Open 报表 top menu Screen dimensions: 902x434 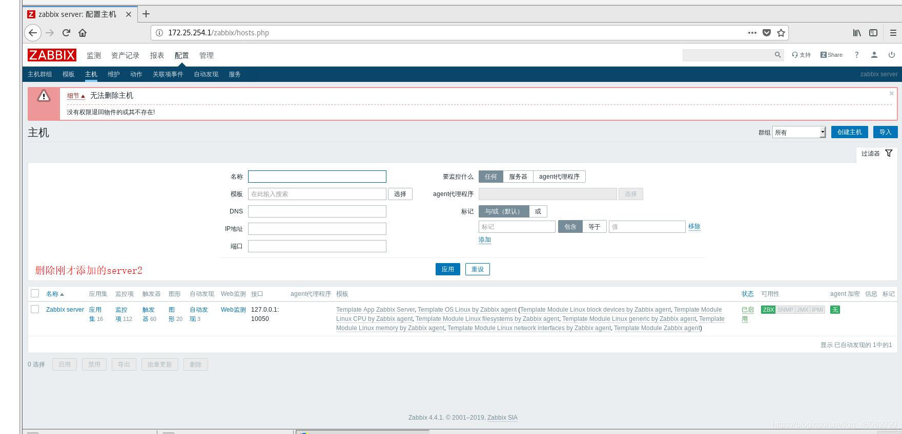click(x=157, y=55)
